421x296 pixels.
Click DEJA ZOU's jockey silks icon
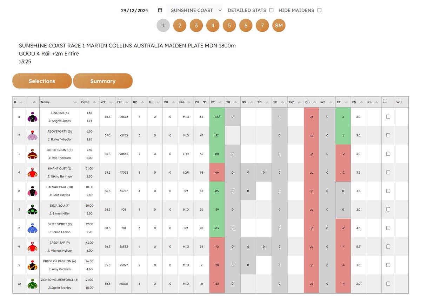tap(32, 210)
